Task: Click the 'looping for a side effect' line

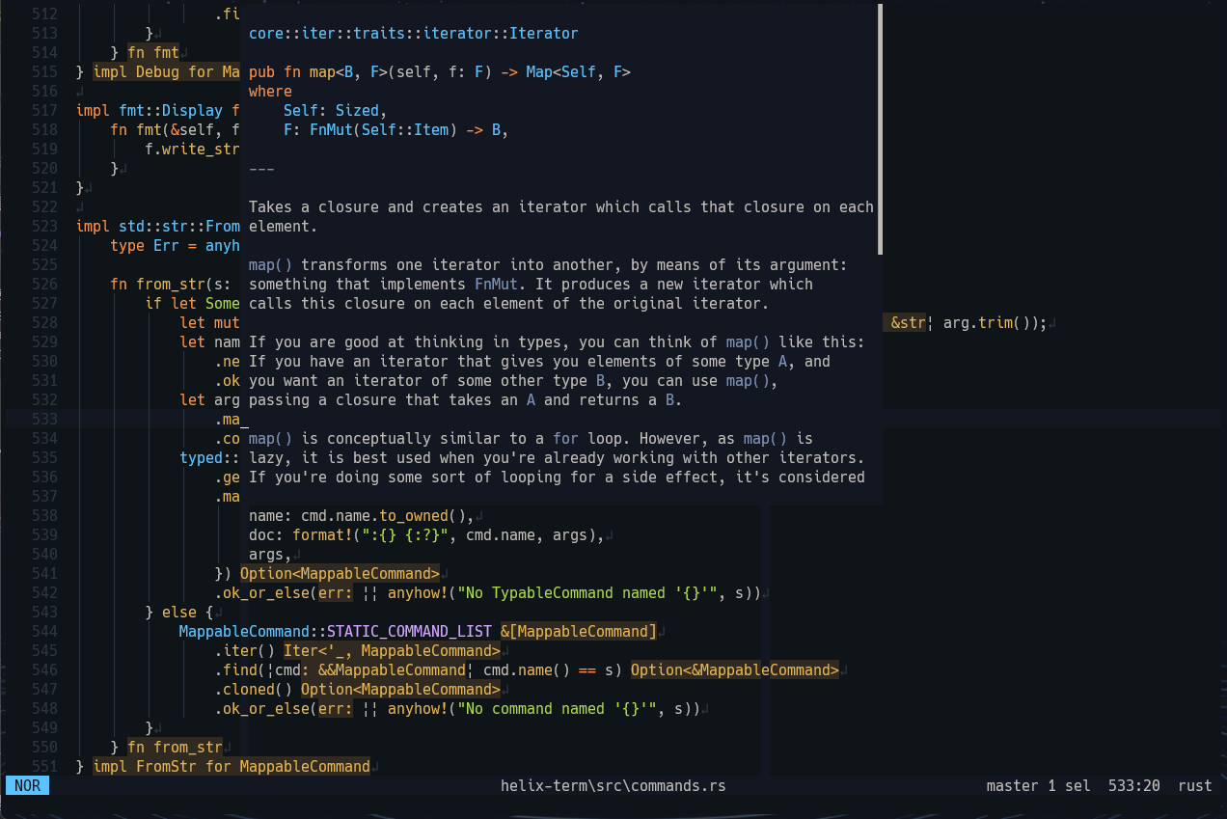Action: pyautogui.click(x=558, y=477)
